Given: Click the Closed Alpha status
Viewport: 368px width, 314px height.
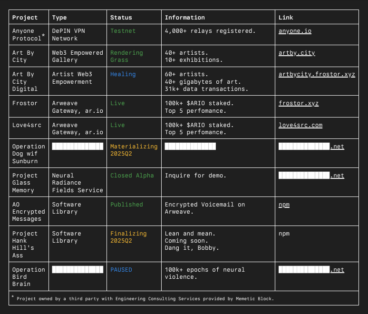Looking at the screenshot, I should [132, 176].
